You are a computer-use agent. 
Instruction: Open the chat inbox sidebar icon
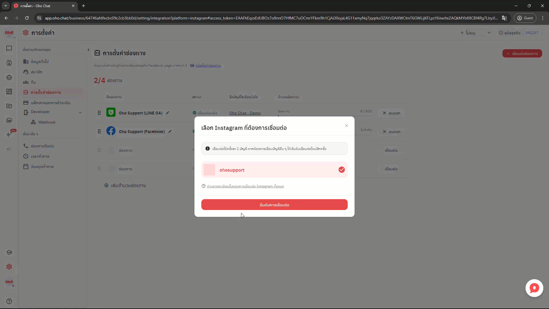(9, 49)
